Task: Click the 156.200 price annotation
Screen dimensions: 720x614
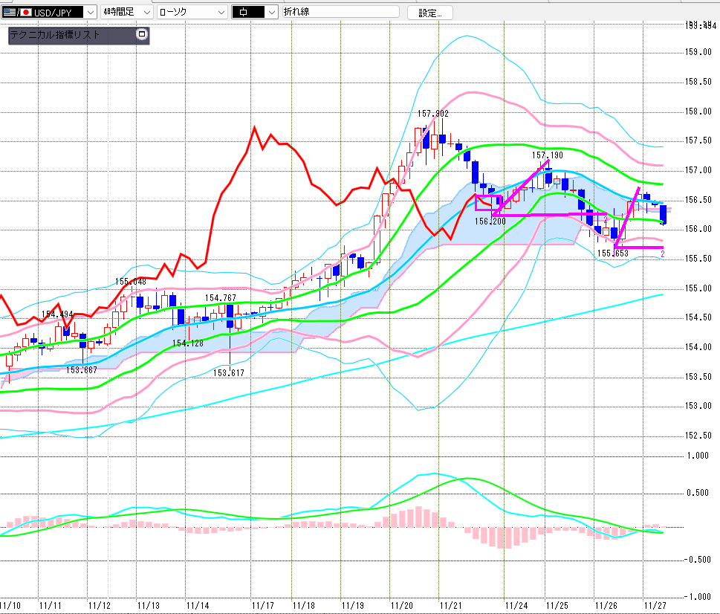Action: point(490,222)
